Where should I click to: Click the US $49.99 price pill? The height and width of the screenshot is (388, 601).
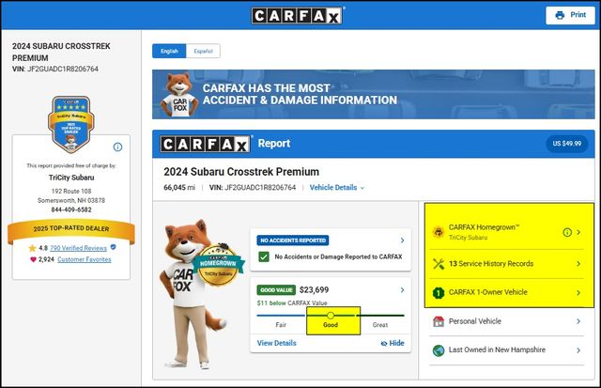click(566, 144)
